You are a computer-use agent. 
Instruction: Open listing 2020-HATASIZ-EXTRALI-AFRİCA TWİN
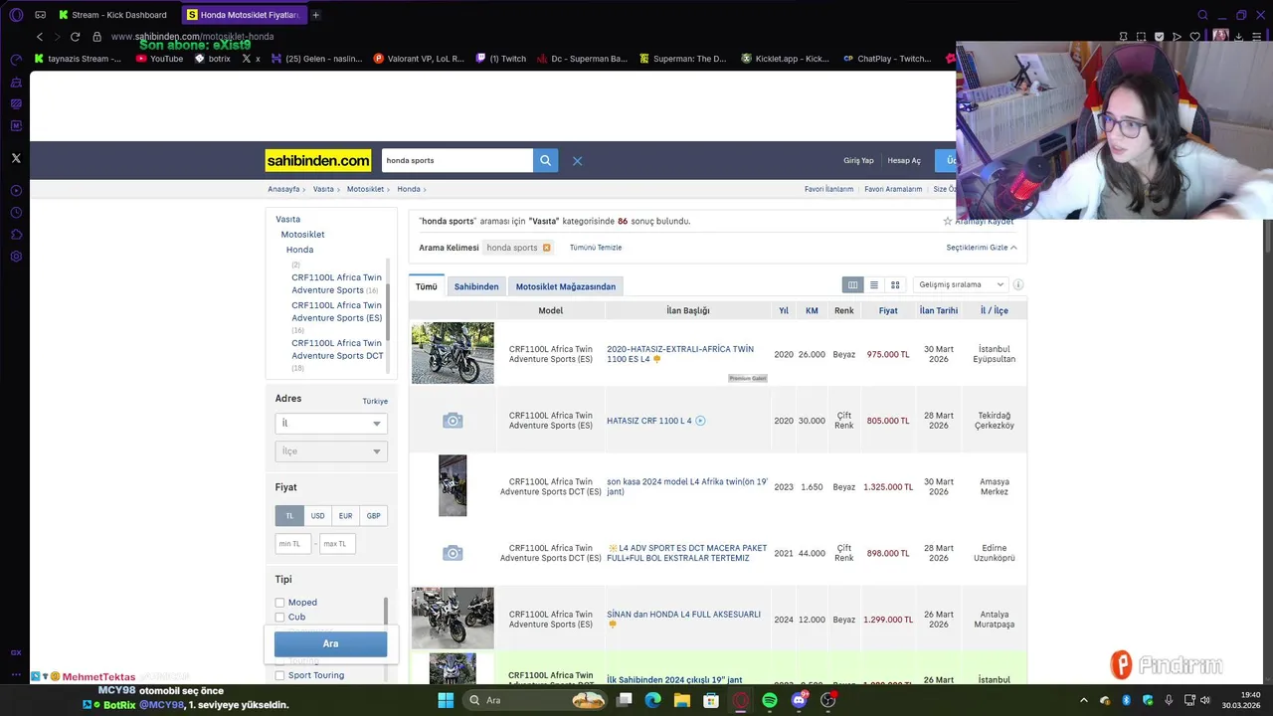tap(680, 354)
